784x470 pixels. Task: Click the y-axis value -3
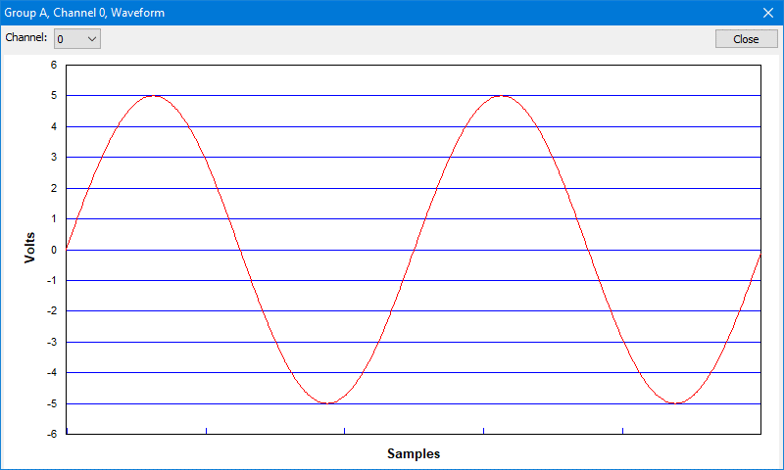tap(52, 342)
